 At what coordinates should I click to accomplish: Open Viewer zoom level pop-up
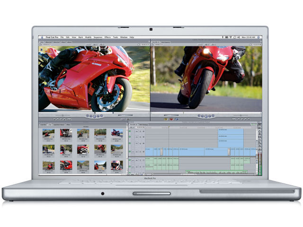(89, 44)
